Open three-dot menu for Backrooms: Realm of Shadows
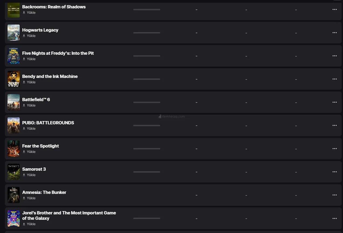The height and width of the screenshot is (233, 343). click(334, 9)
